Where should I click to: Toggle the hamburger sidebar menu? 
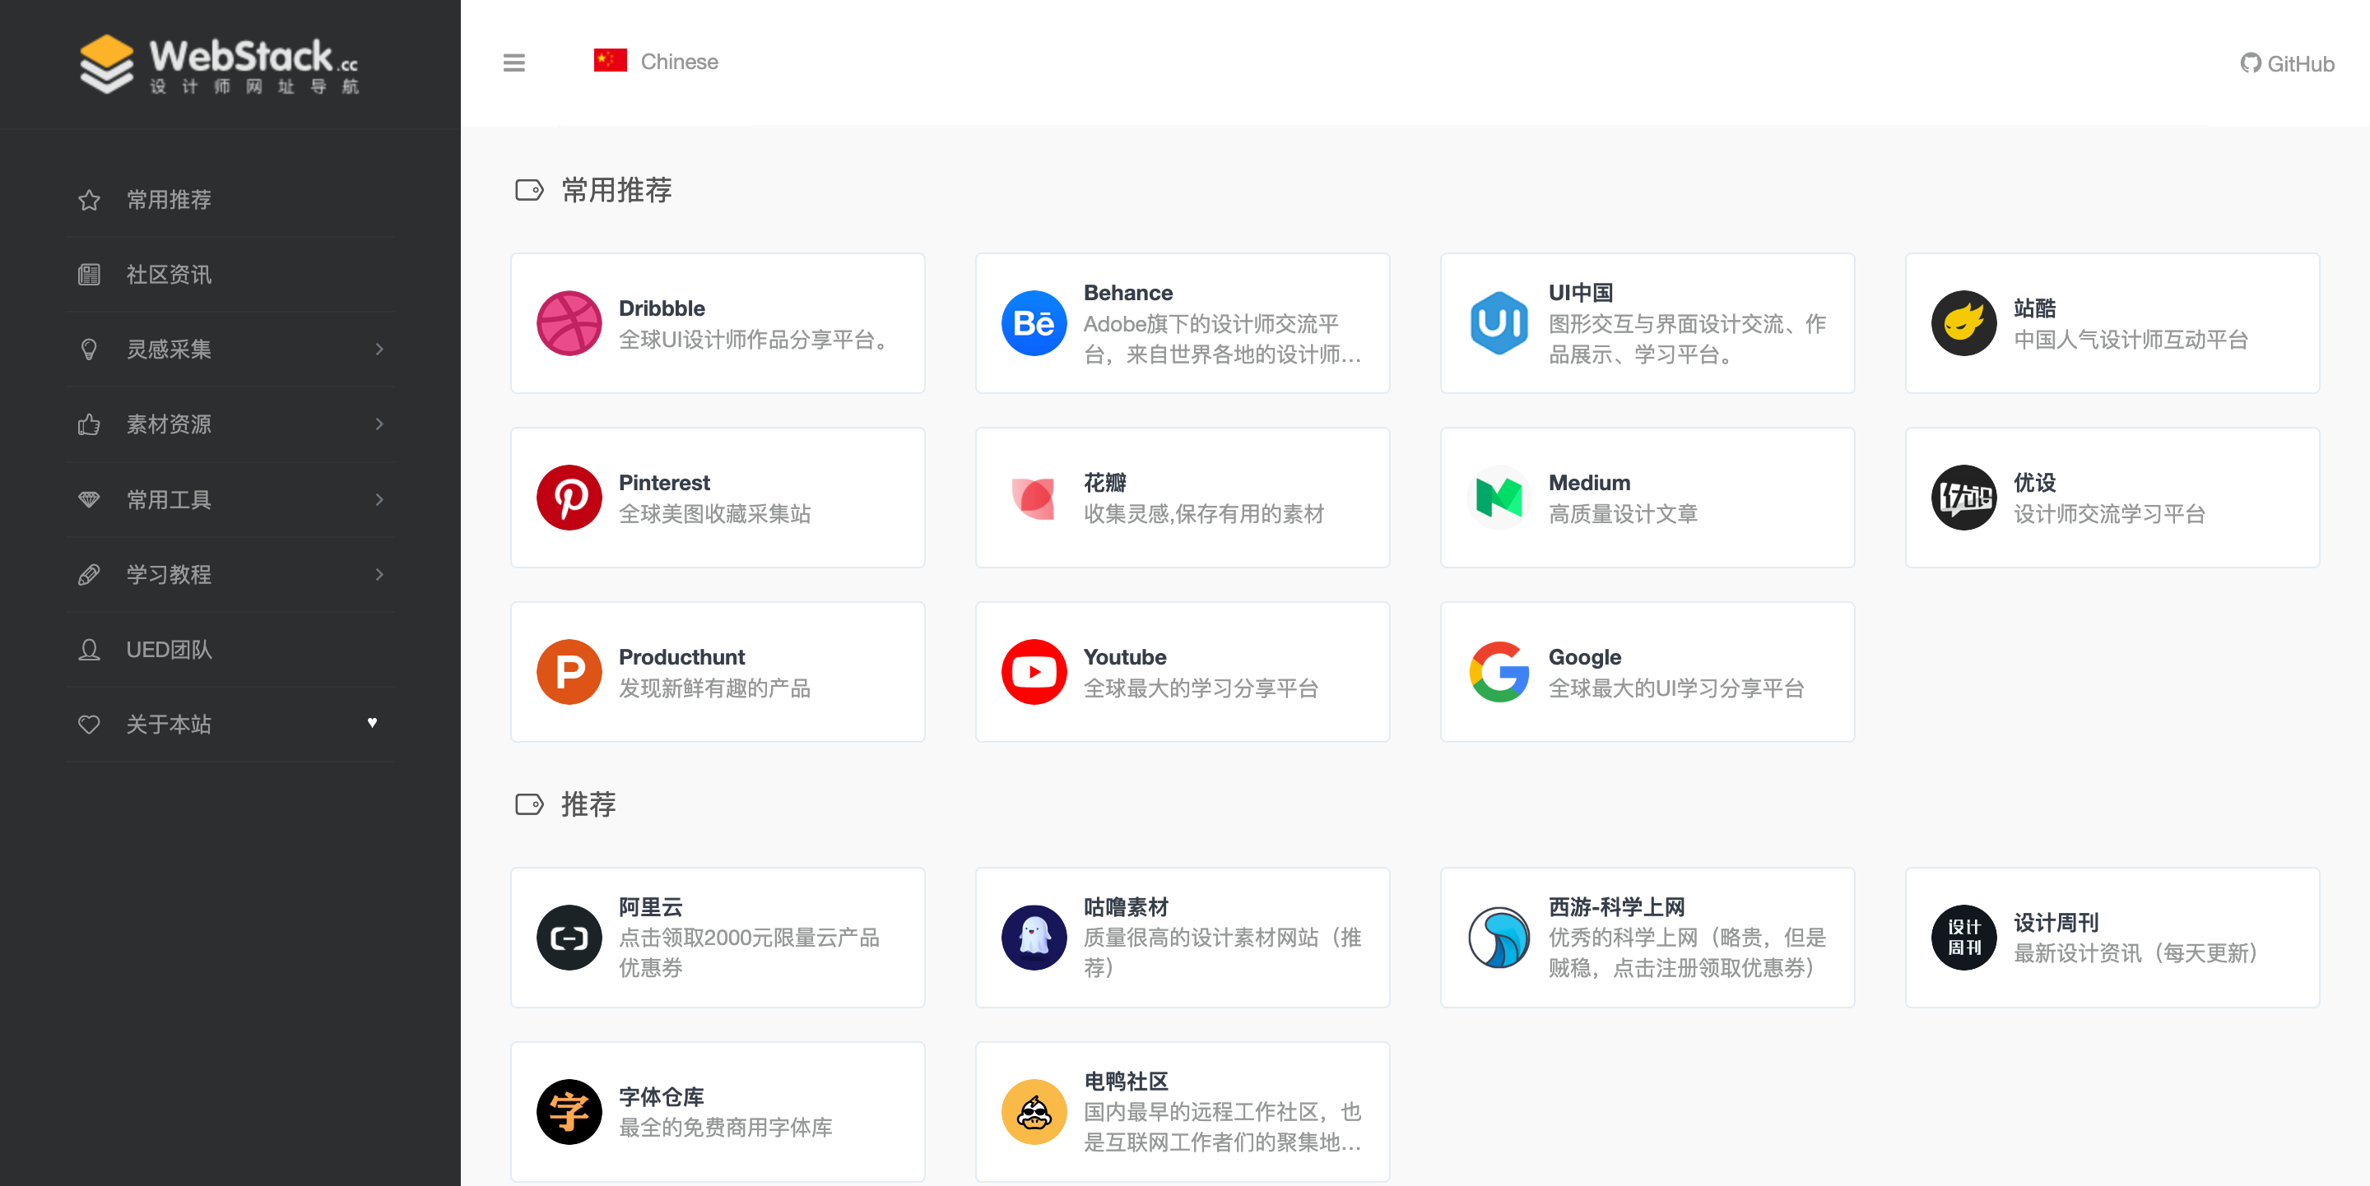tap(513, 63)
